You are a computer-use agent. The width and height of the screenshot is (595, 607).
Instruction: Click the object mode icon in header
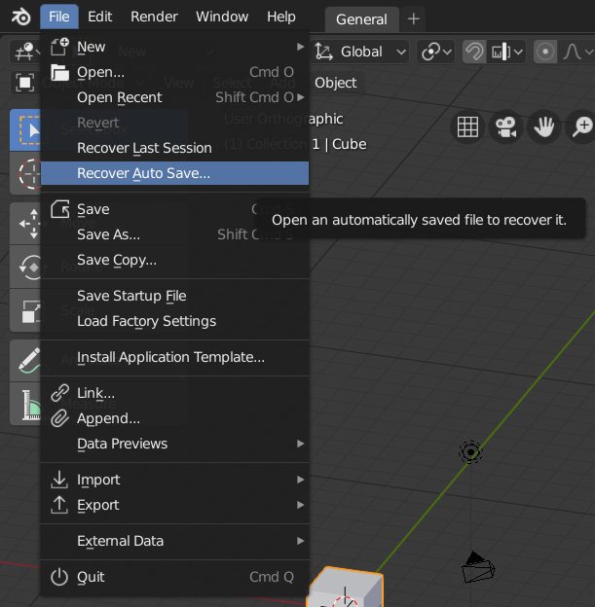click(24, 83)
